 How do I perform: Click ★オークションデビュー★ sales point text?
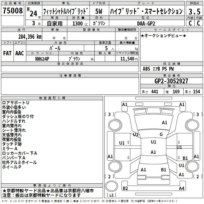tap(163, 36)
